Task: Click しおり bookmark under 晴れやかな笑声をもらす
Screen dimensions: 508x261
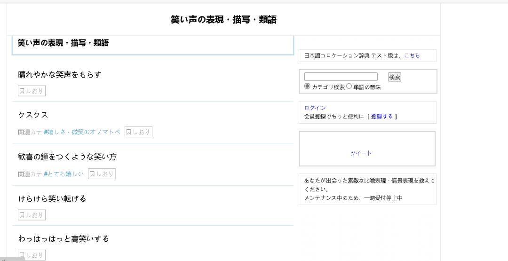Action: (x=32, y=91)
